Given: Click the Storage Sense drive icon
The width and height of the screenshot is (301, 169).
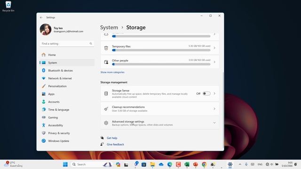Looking at the screenshot, I should tap(106, 93).
